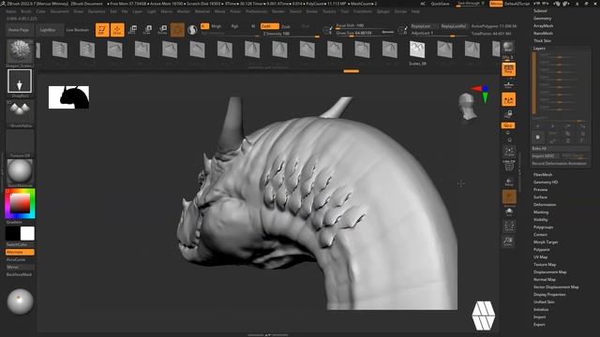
Task: Click the Frame view icon
Action: point(509,152)
